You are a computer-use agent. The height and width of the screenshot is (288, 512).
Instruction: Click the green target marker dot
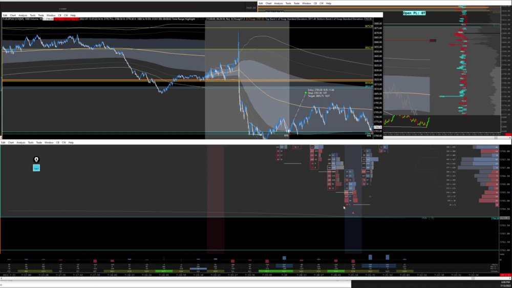(x=306, y=93)
